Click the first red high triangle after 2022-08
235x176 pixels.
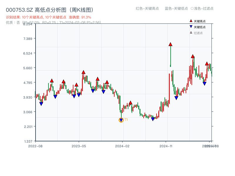52,81
